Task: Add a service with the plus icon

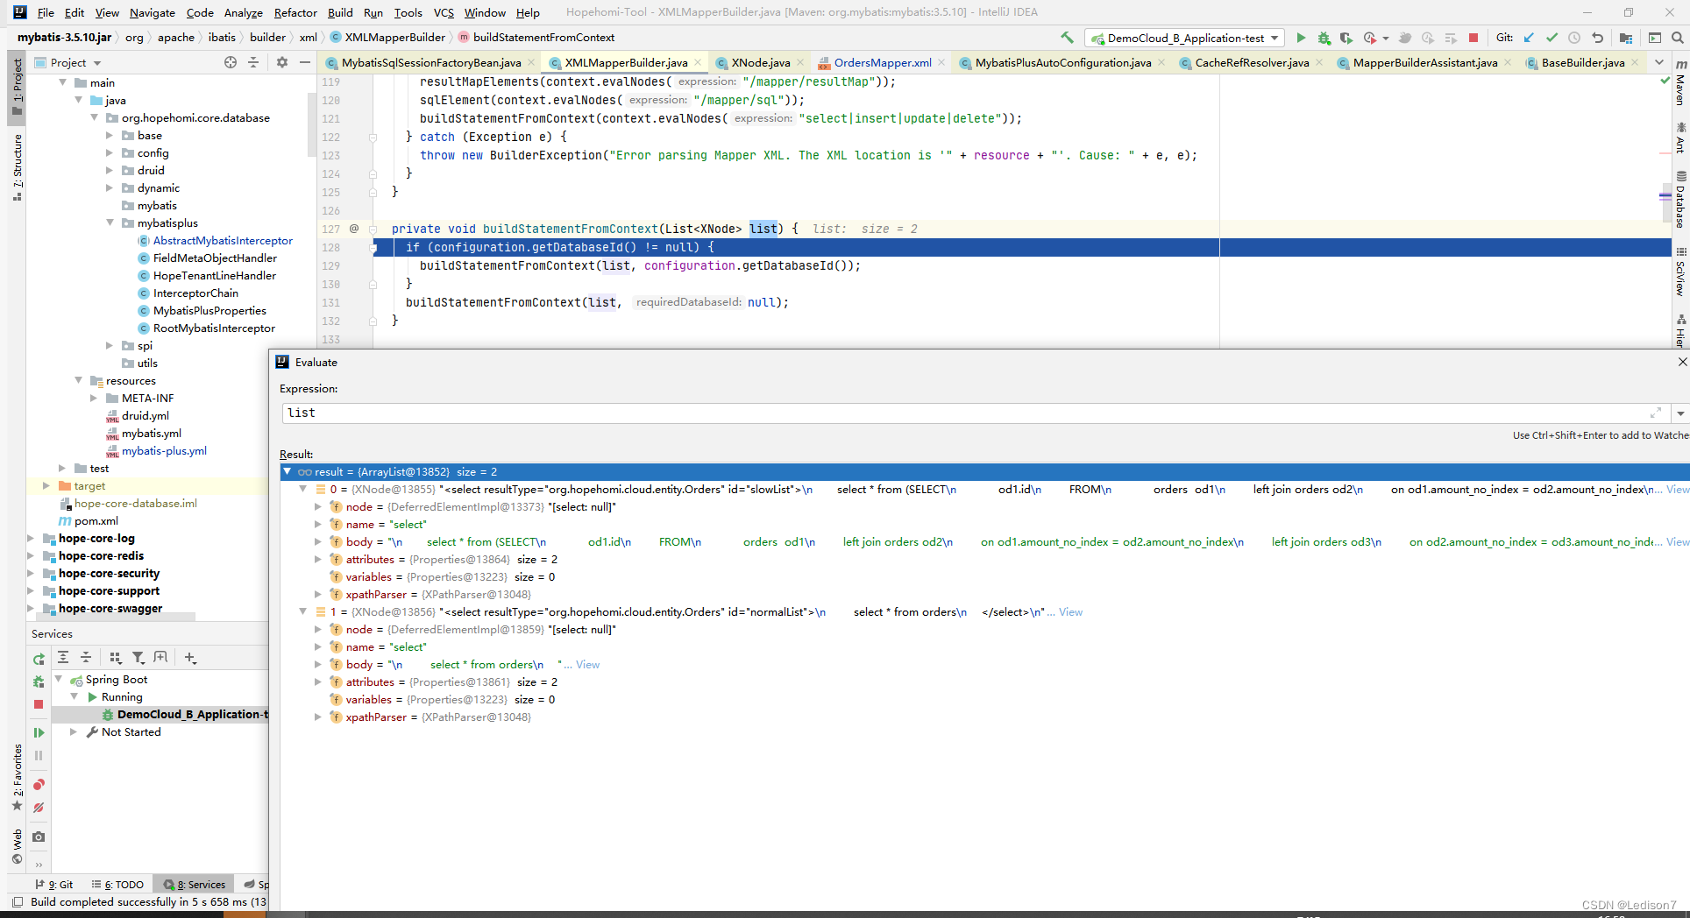Action: click(190, 657)
